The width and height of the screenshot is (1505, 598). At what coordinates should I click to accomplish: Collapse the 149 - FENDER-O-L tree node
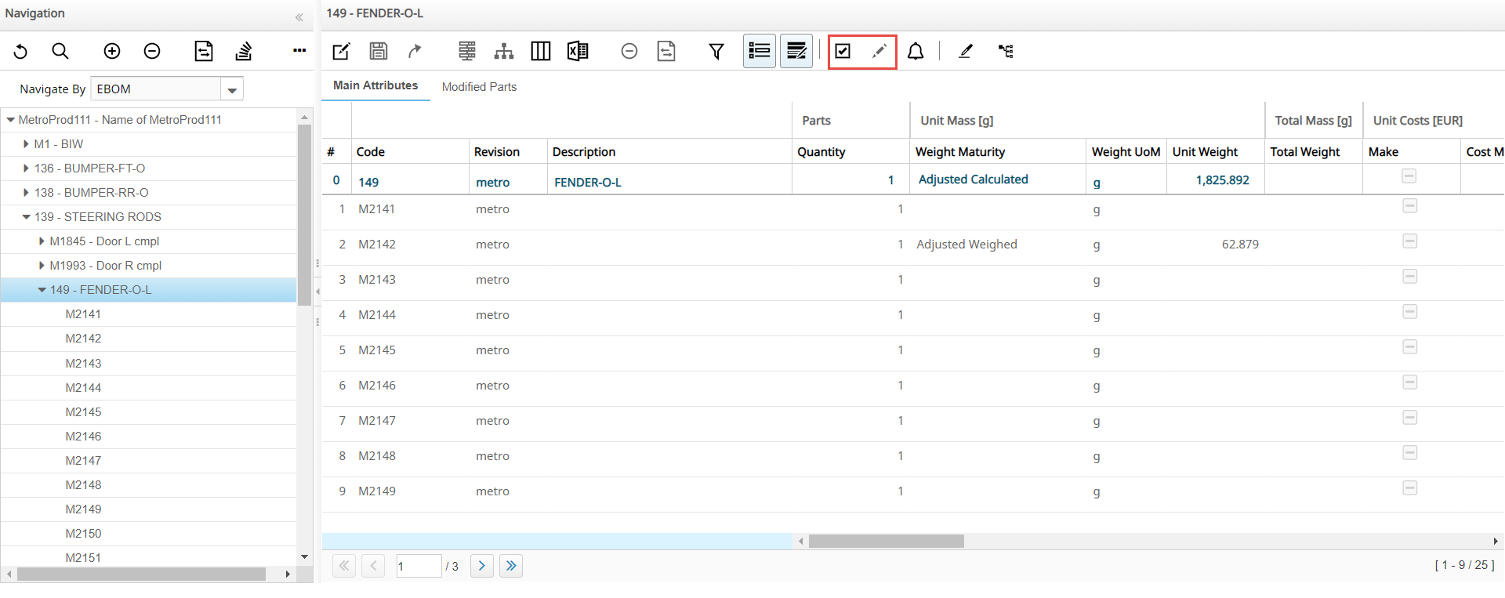(x=42, y=290)
